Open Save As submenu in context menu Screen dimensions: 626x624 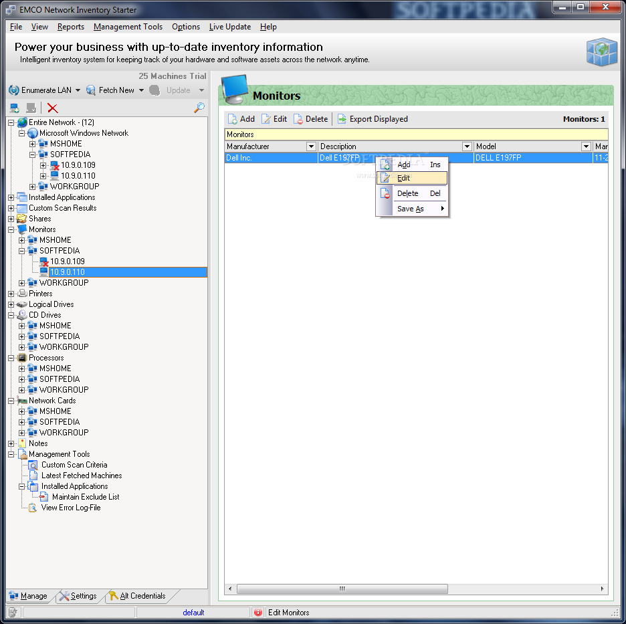(412, 209)
